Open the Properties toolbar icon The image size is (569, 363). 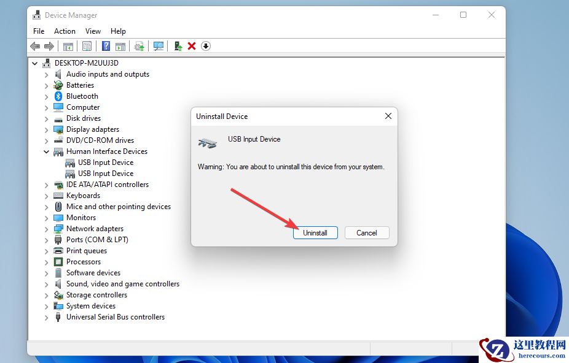(x=87, y=46)
